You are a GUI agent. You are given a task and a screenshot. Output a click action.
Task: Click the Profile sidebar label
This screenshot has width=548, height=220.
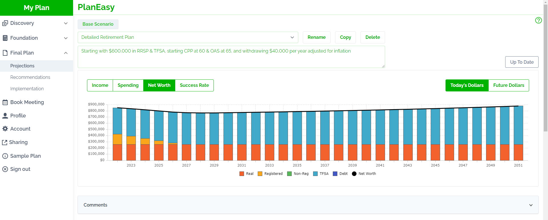(x=18, y=116)
